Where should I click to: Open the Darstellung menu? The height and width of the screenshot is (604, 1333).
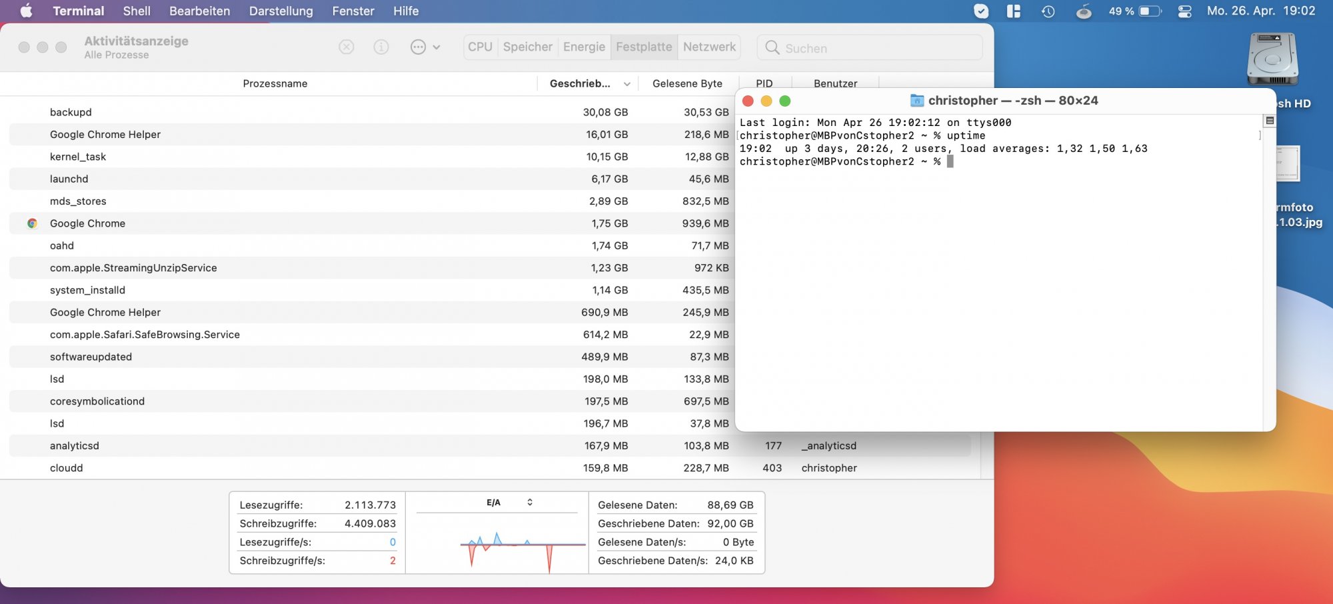[x=281, y=11]
